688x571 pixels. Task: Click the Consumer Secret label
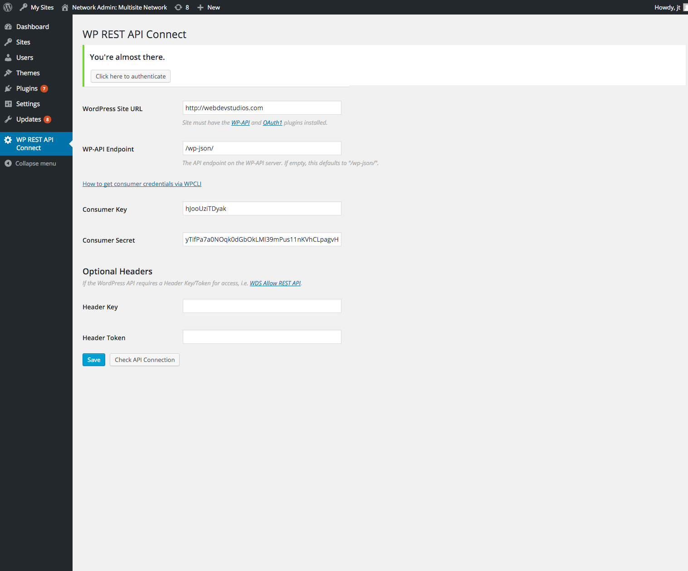pos(109,240)
